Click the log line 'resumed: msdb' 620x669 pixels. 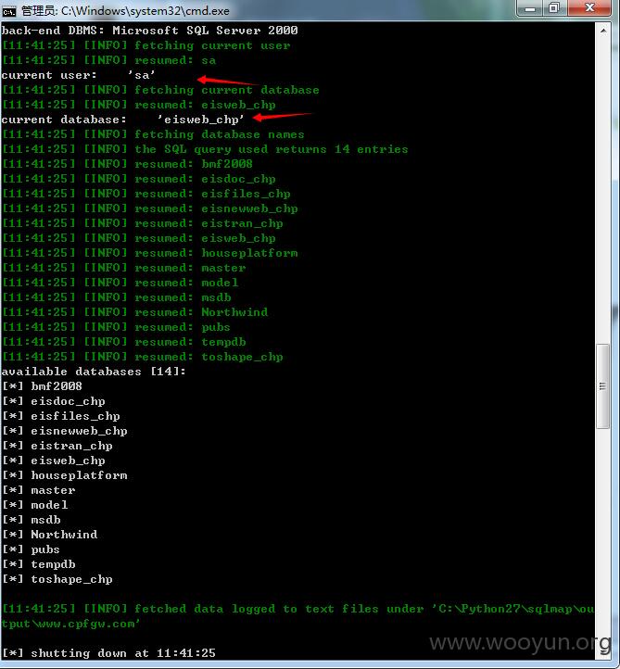117,297
